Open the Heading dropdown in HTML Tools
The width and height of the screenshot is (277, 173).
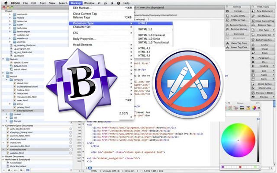click(263, 66)
